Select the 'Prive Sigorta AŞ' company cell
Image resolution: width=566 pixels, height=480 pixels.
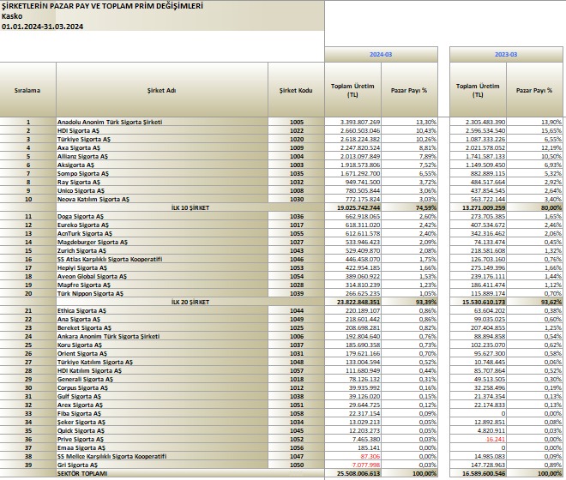tap(162, 439)
